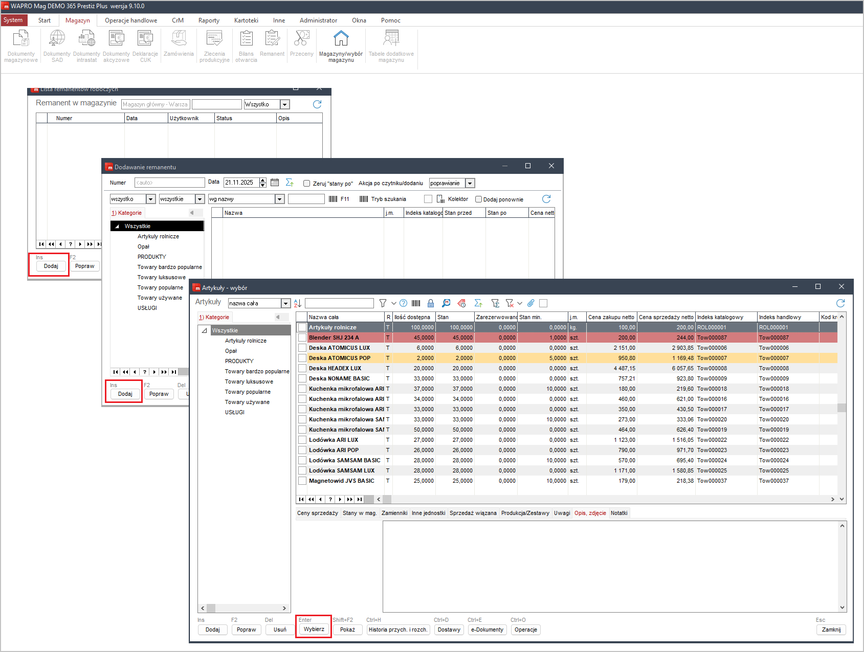The image size is (864, 652).
Task: Expand the "poprawianie" action dropdown
Action: [470, 183]
